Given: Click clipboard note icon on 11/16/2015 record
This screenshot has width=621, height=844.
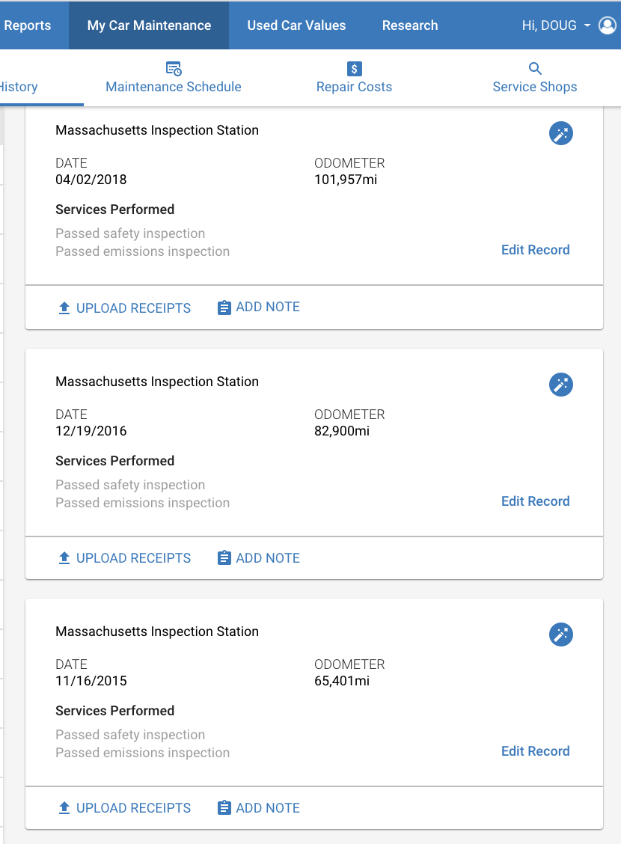Looking at the screenshot, I should (224, 808).
